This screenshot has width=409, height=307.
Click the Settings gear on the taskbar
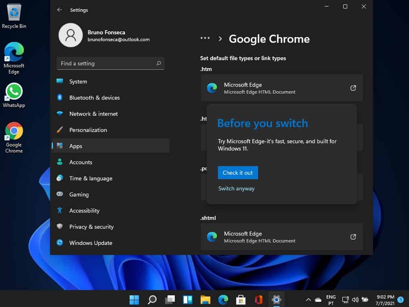(x=276, y=300)
